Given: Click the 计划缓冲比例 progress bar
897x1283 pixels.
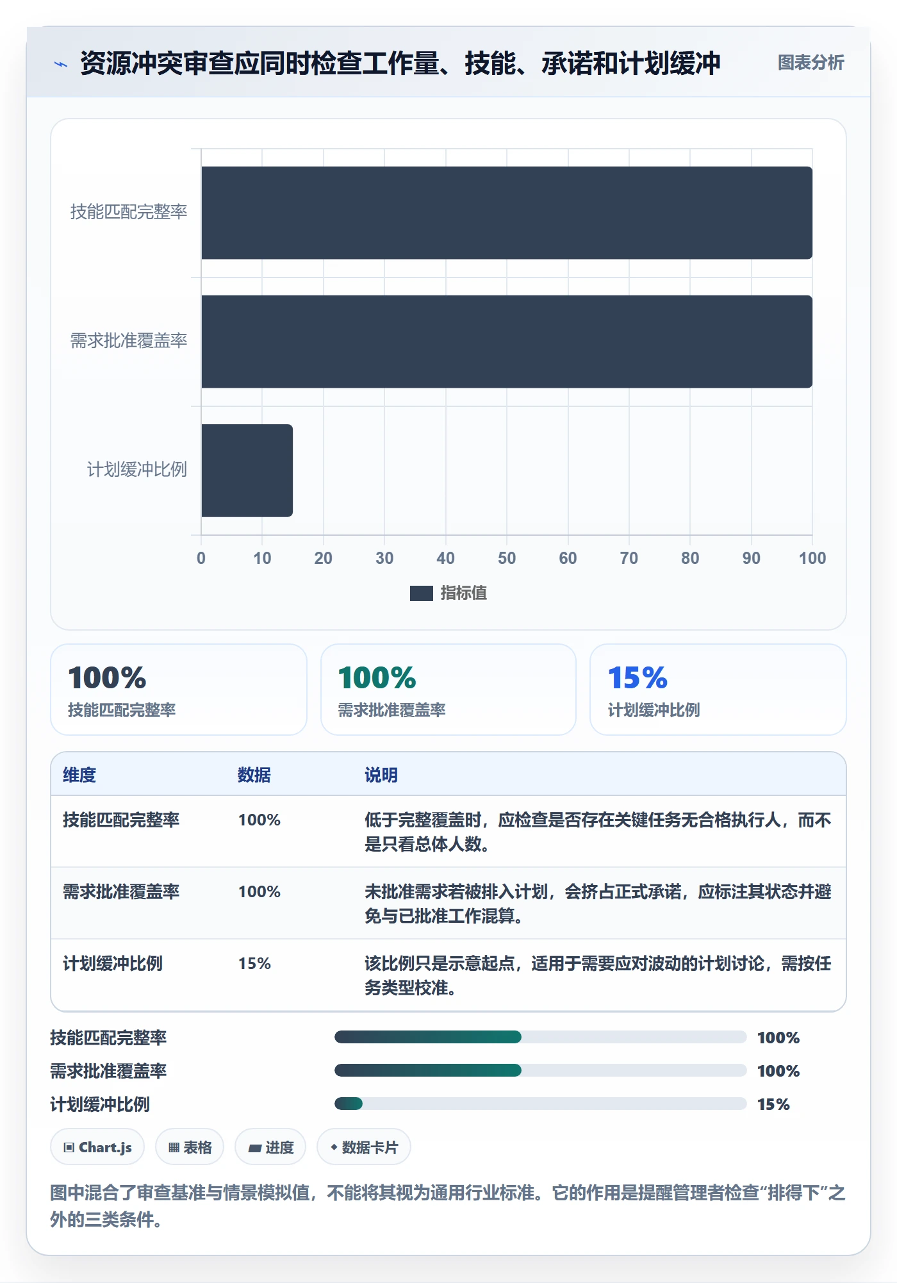Looking at the screenshot, I should click(x=541, y=1104).
